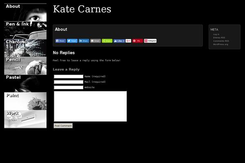Screen dimensions: 245x163
Task: Click the About post heading
Action: pos(61,29)
